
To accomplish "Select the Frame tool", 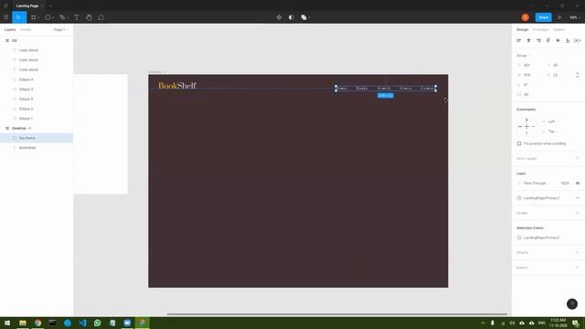I will click(34, 17).
